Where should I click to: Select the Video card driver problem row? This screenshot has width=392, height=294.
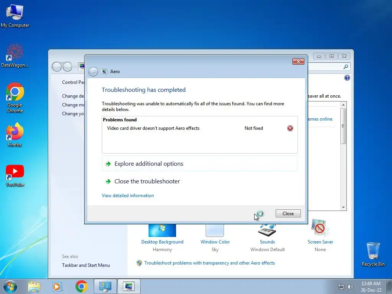tap(200, 128)
